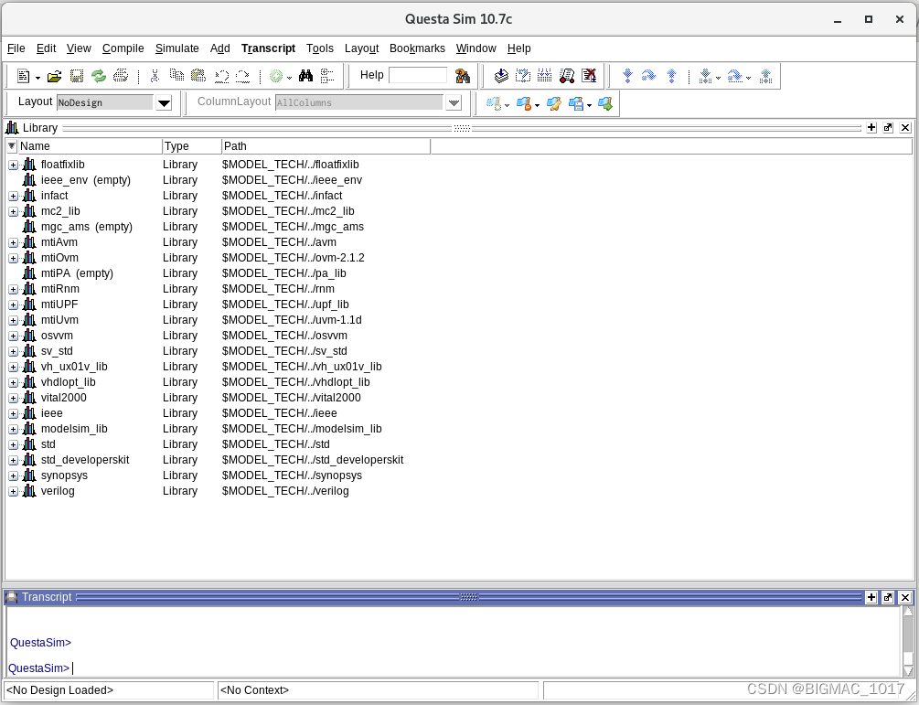Click the Step Over curved-arrow icon
Screen dimensions: 919x705
click(x=649, y=76)
